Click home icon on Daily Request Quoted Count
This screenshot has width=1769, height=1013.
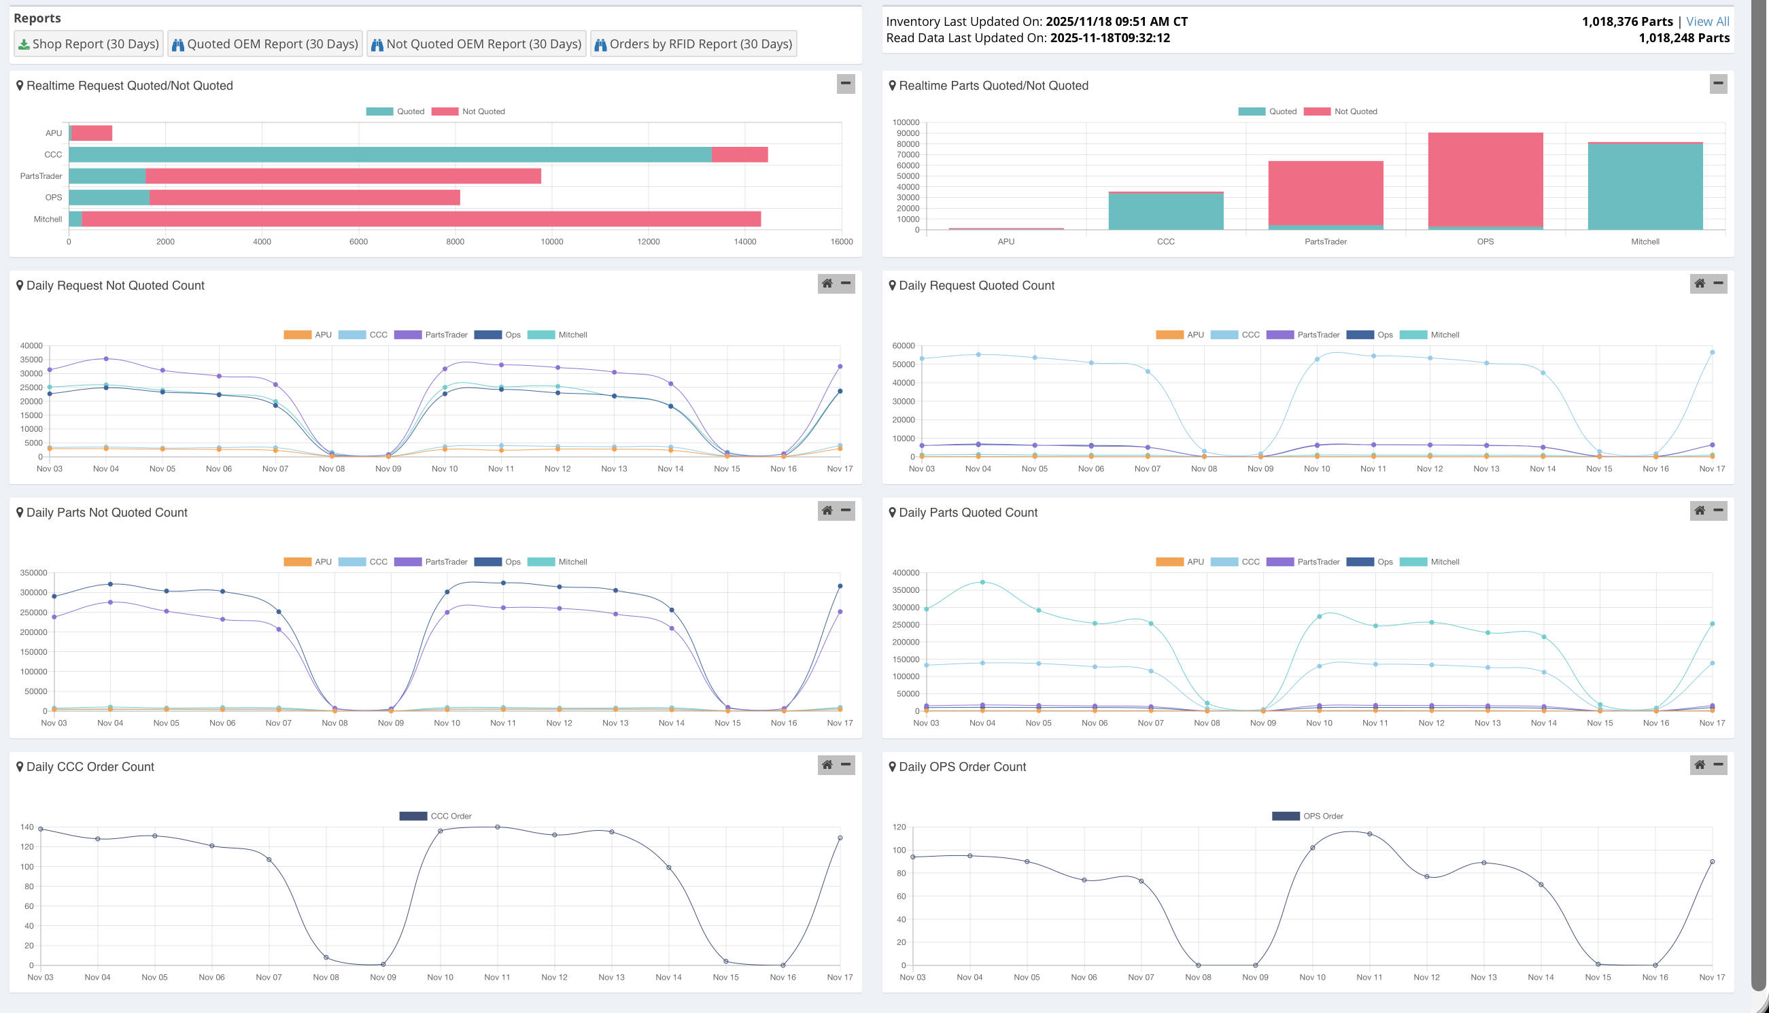point(1700,284)
